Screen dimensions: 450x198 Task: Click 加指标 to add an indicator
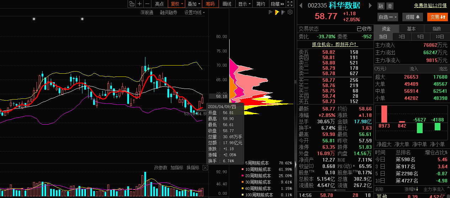click(x=177, y=168)
